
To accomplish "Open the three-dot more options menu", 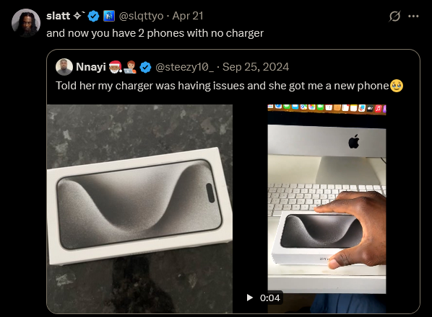I will tap(413, 17).
